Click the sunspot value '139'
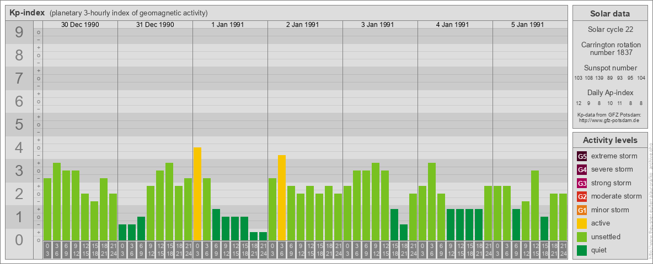Viewport: 653px width, 264px height. [x=599, y=78]
